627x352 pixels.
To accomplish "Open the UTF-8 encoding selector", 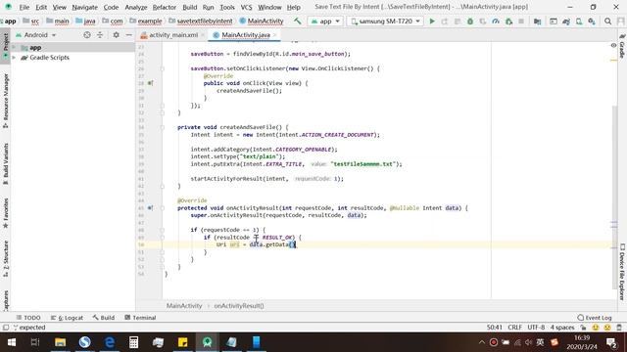I will click(536, 328).
